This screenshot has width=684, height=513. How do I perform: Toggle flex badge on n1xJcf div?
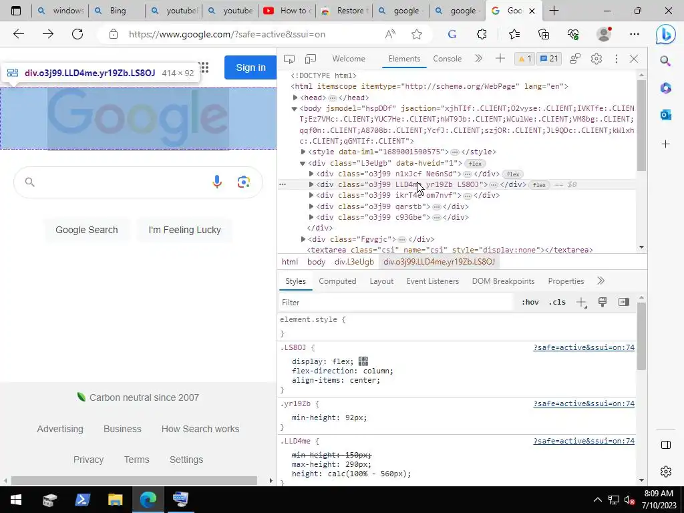coord(512,174)
